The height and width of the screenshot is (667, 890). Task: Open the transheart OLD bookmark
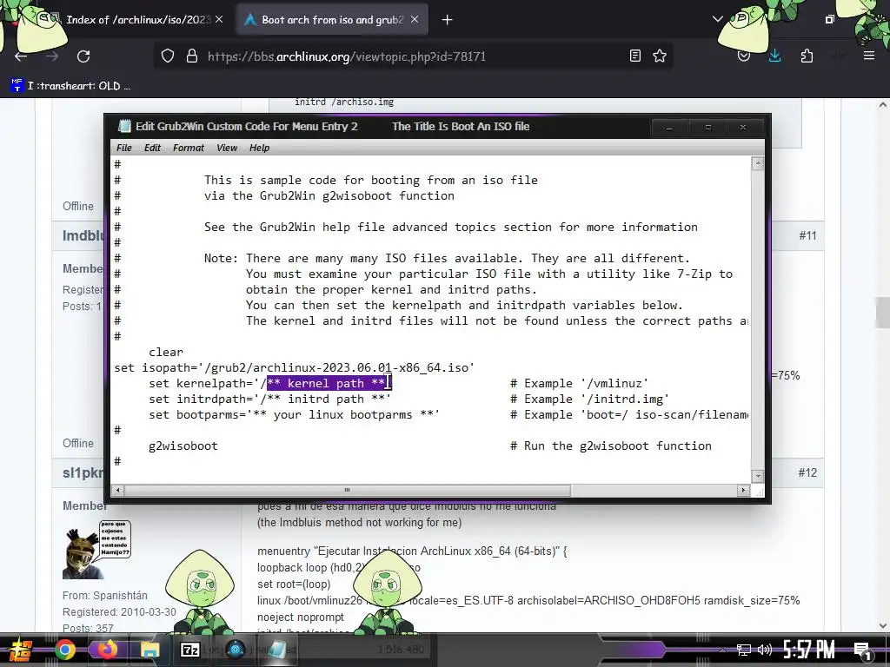pyautogui.click(x=71, y=86)
